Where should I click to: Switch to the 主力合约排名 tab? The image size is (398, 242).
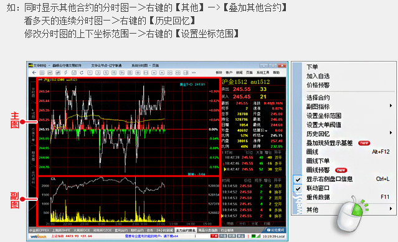coord(186,230)
